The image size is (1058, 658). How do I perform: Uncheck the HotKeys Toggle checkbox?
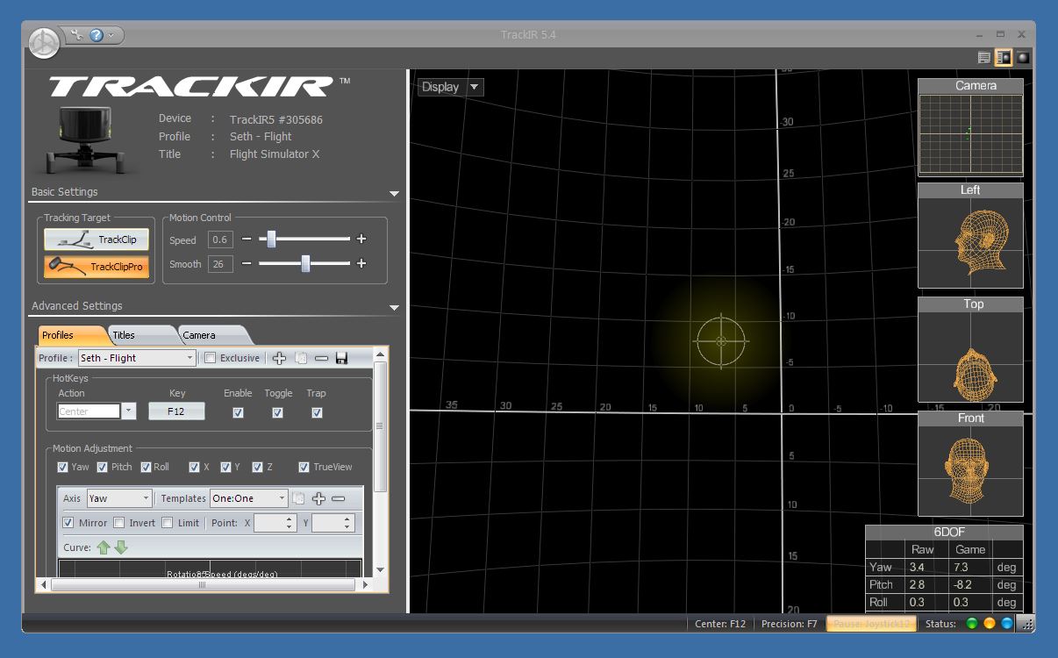[277, 412]
